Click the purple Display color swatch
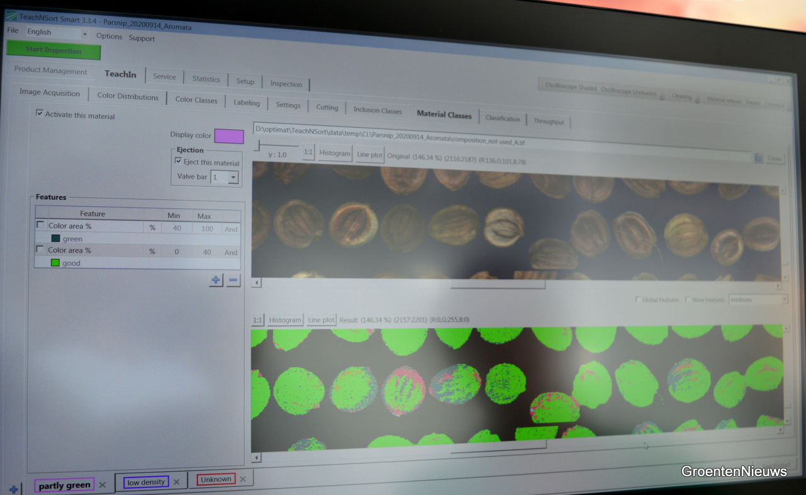 pyautogui.click(x=229, y=136)
